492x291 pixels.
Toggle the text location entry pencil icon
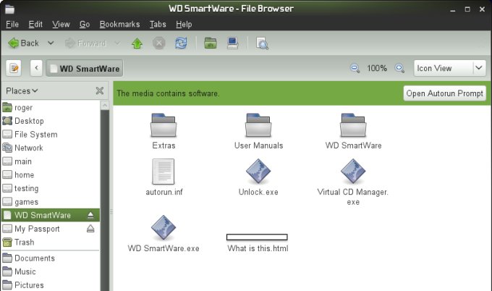[14, 68]
